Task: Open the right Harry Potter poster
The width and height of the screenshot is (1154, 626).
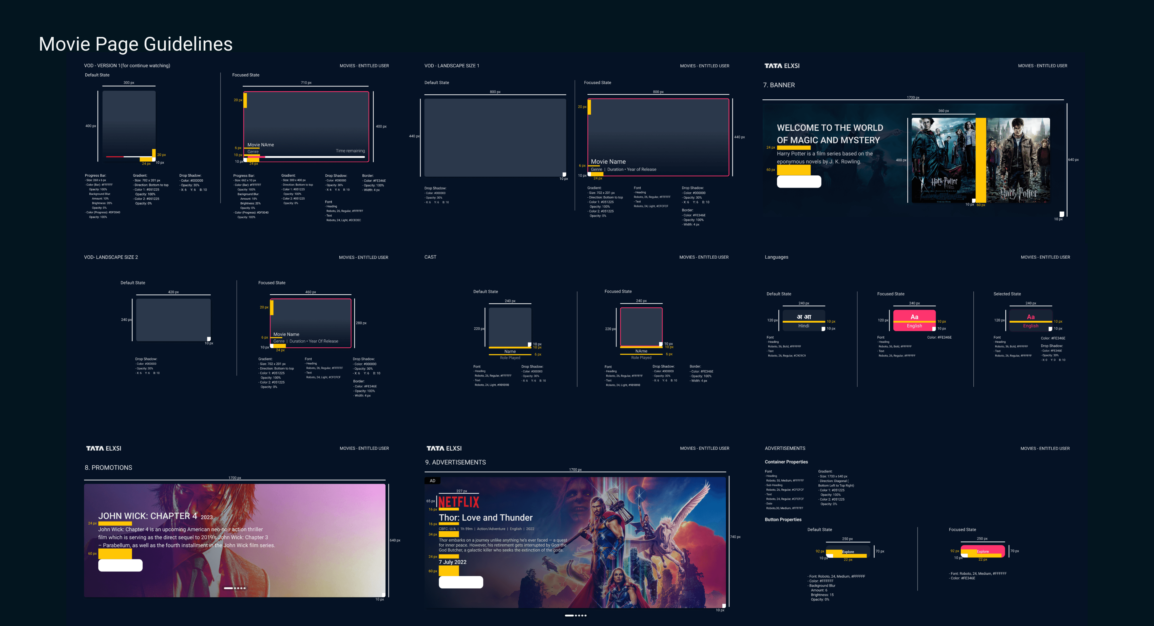Action: click(1019, 160)
